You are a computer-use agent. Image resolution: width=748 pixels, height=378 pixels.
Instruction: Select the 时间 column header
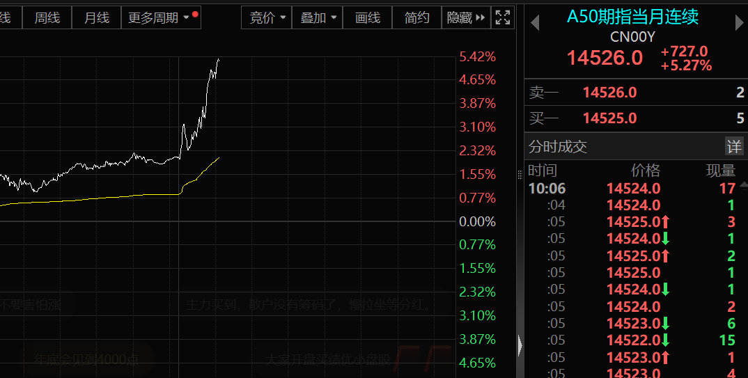543,170
